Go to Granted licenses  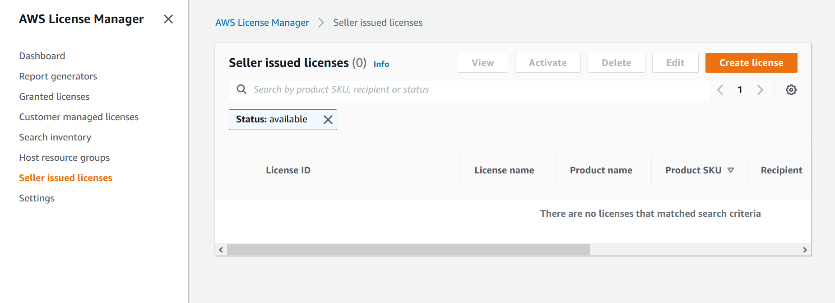[x=54, y=97]
